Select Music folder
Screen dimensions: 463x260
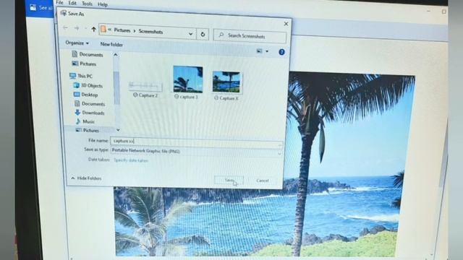click(85, 121)
